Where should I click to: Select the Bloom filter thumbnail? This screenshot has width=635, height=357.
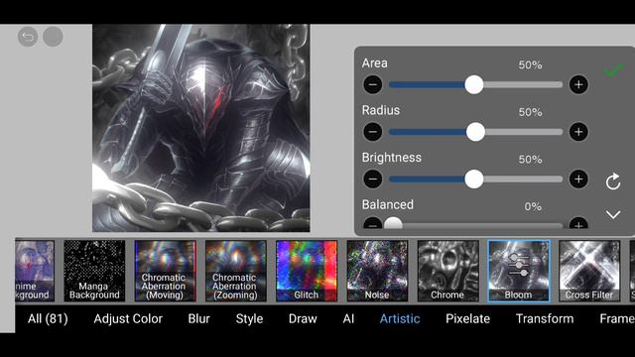[x=519, y=271]
